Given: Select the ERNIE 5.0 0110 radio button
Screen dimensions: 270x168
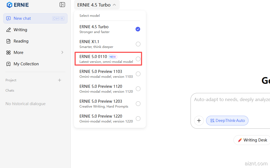Looking at the screenshot, I should point(138,59).
